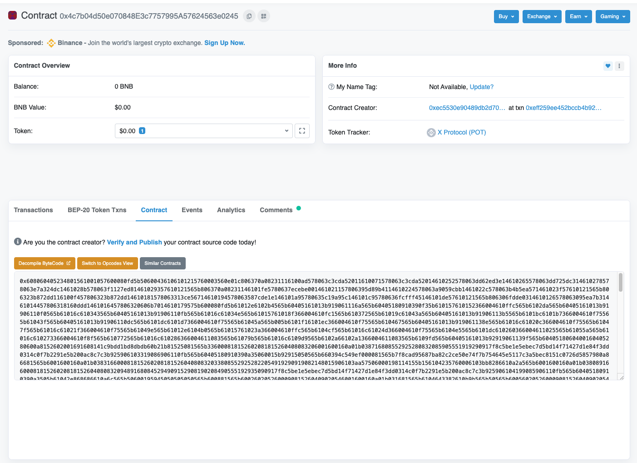Open the Events tab
The height and width of the screenshot is (463, 637).
point(192,210)
